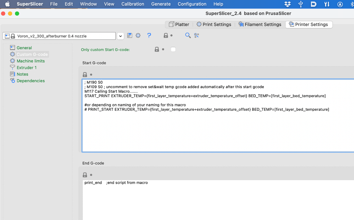Click the Extruder 1 funnel icon
Image resolution: width=354 pixels, height=220 pixels.
[12, 67]
